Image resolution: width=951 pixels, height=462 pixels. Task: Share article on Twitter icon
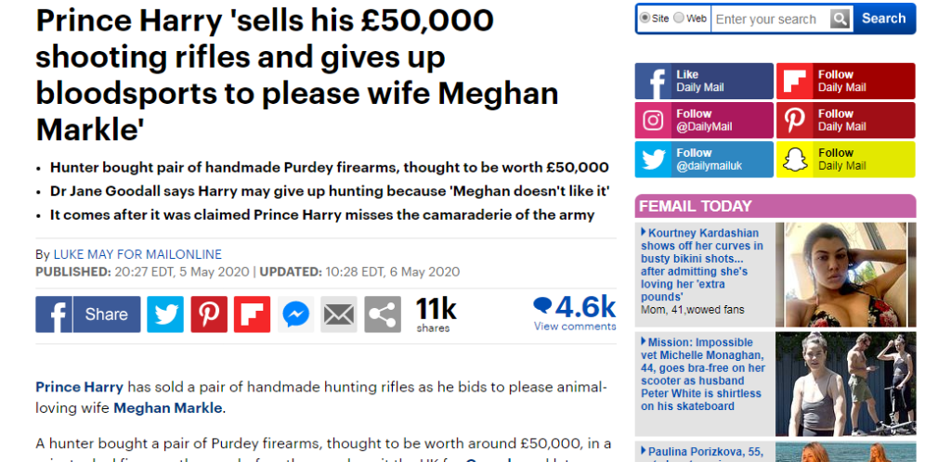click(165, 314)
